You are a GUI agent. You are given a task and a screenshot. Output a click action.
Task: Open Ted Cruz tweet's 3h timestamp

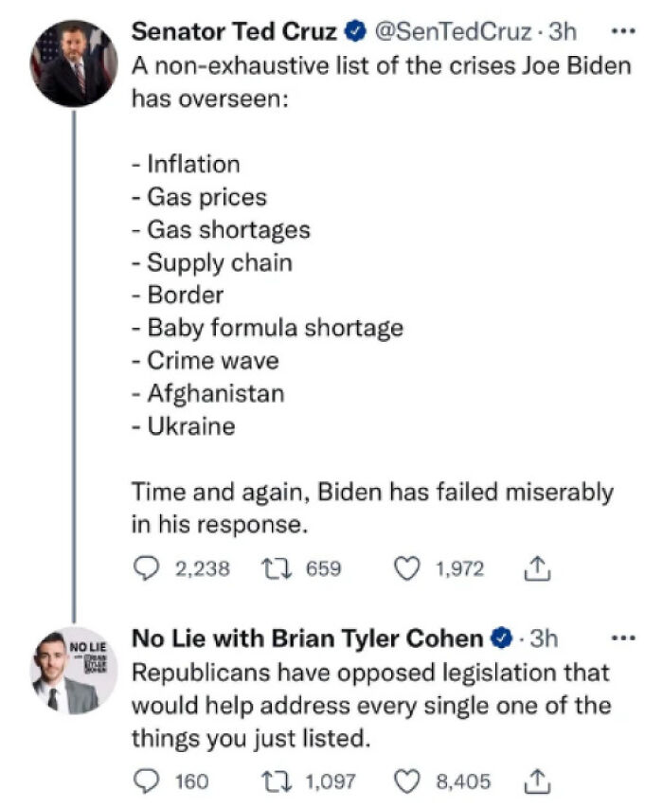pyautogui.click(x=562, y=31)
